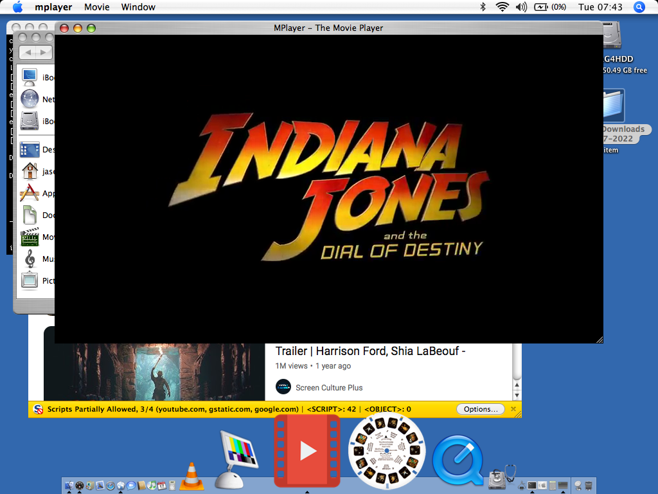Select Music in Finder sidebar
This screenshot has width=658, height=494.
(x=30, y=259)
